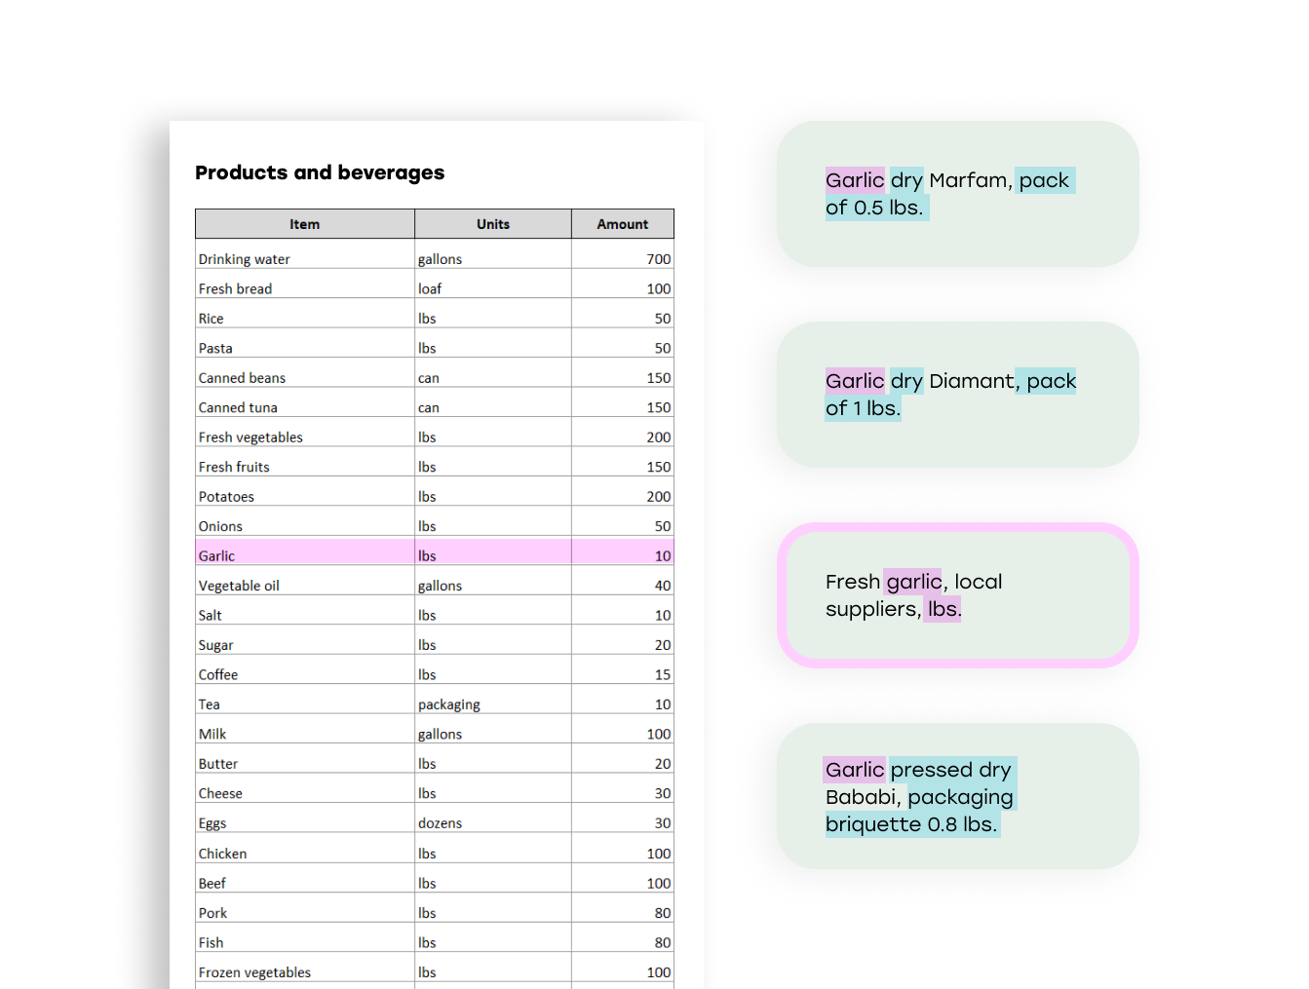1309x989 pixels.
Task: Select the amount '40' for Vegetable oil
Action: click(x=623, y=582)
